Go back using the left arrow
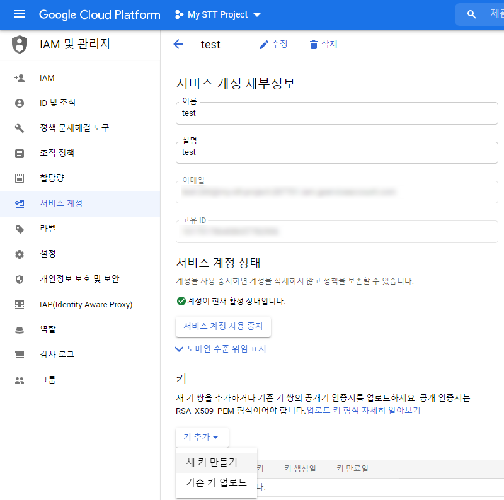The height and width of the screenshot is (500, 504). 178,44
